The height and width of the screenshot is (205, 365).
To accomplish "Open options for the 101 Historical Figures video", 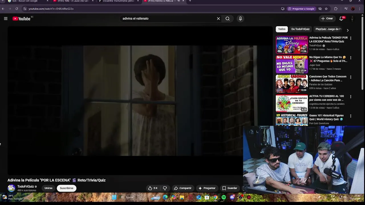I will tap(351, 116).
